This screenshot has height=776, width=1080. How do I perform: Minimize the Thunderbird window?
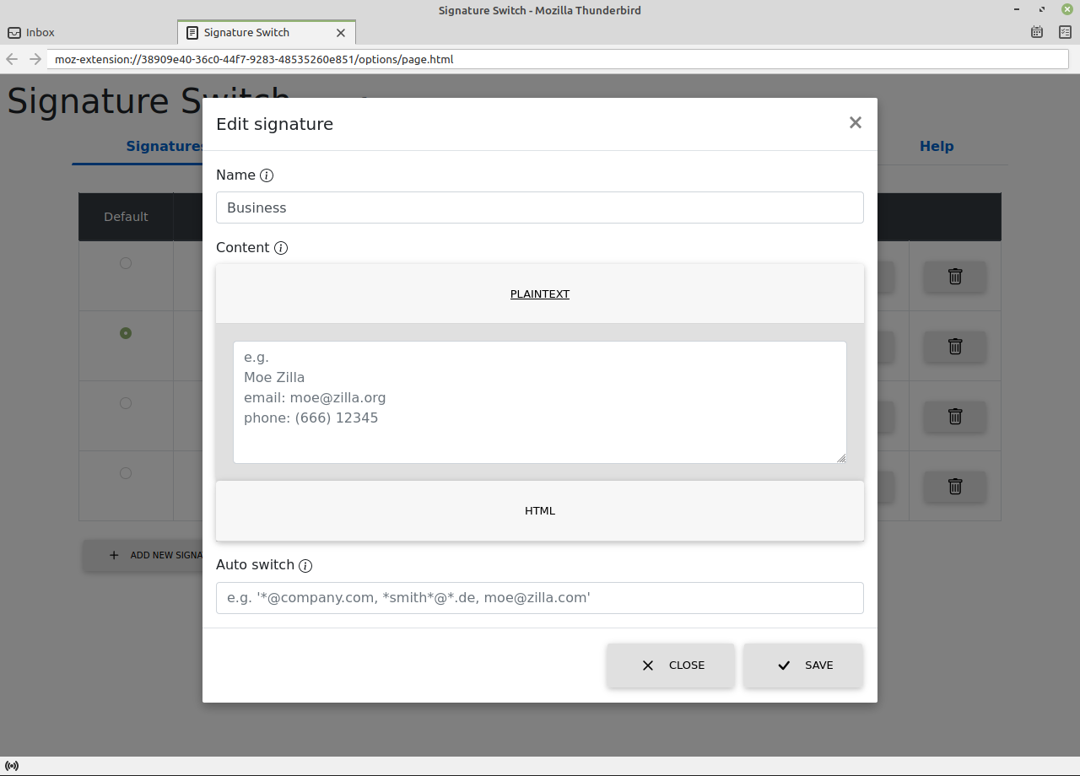pyautogui.click(x=1018, y=9)
